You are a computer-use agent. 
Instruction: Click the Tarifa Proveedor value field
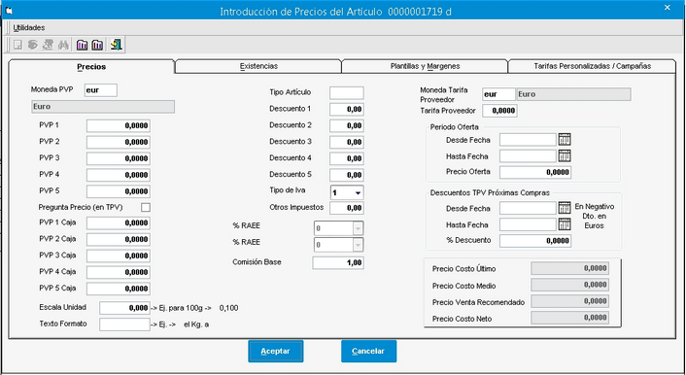click(499, 111)
